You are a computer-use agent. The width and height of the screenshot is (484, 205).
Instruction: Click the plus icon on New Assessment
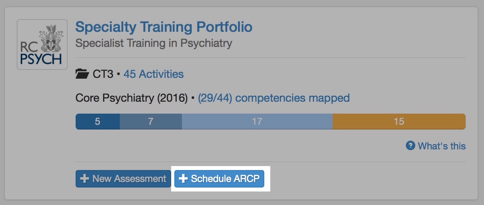pyautogui.click(x=84, y=179)
